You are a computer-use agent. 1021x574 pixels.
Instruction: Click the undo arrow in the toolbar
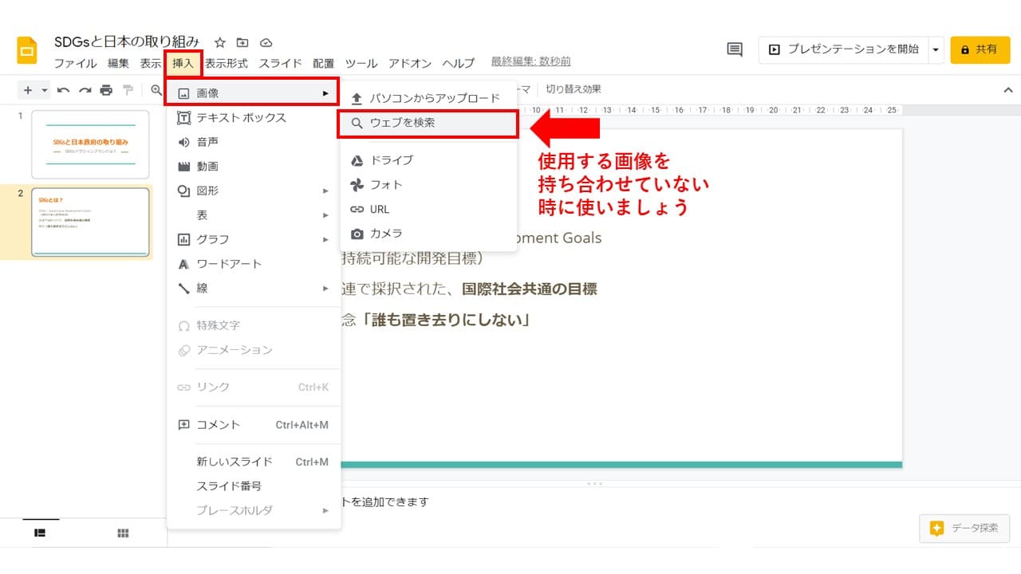(x=64, y=90)
